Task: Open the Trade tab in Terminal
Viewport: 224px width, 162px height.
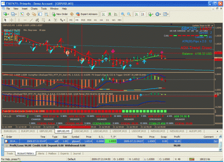Action: coord(10,153)
